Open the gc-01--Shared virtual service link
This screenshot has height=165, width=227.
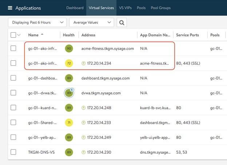pyautogui.click(x=43, y=123)
